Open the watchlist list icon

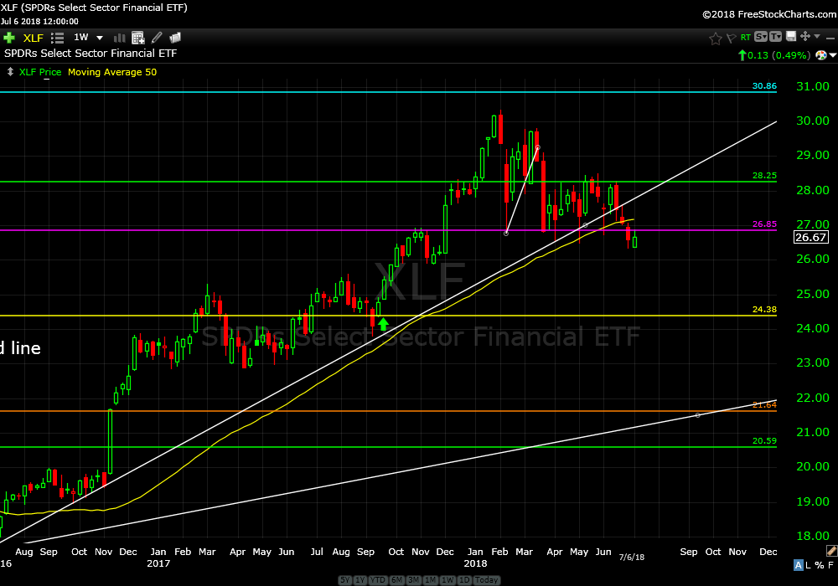point(58,38)
